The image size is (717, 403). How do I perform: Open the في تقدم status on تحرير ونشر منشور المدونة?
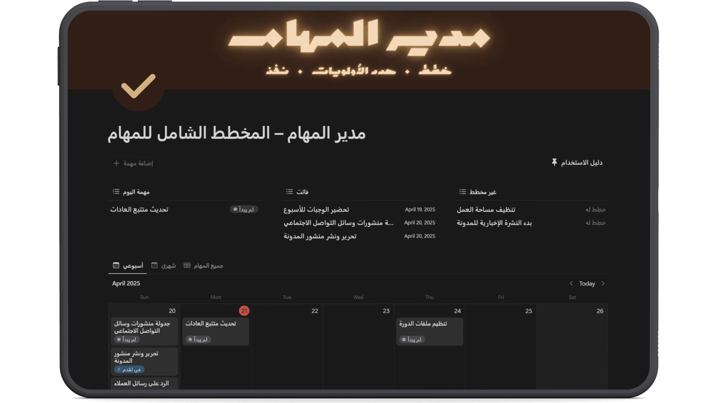pos(128,370)
